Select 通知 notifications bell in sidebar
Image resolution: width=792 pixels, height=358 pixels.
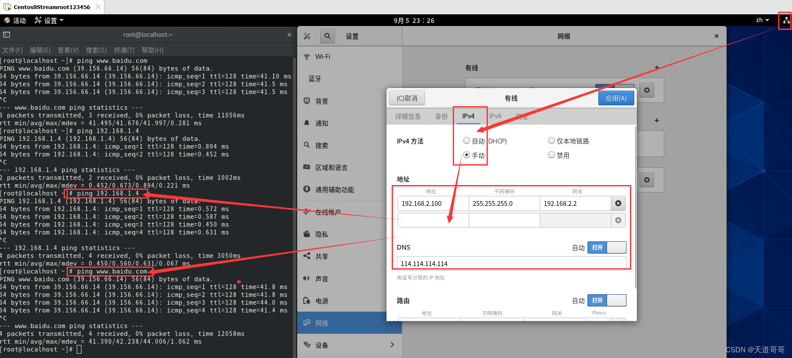[x=307, y=123]
